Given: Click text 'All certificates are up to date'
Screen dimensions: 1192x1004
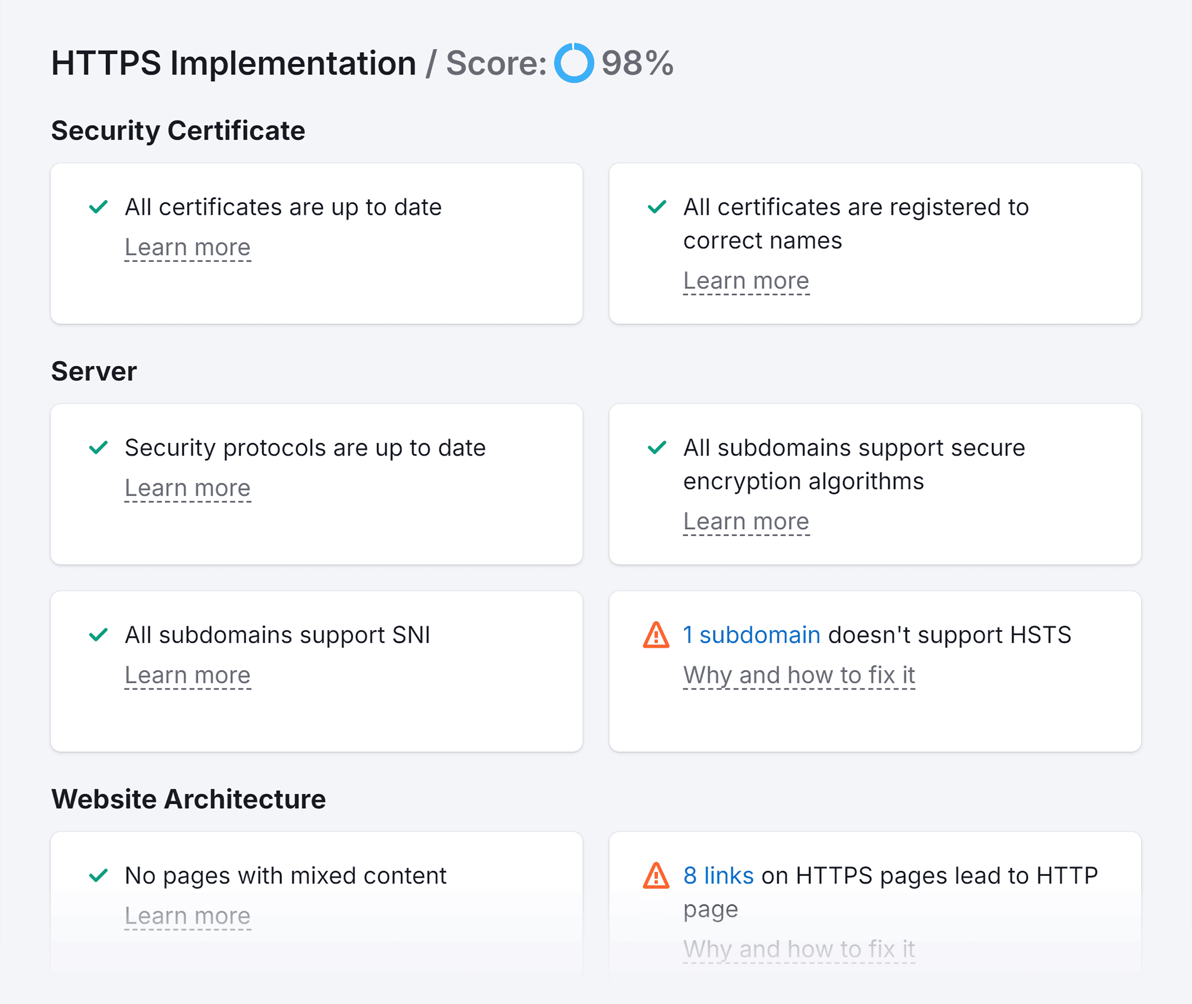Looking at the screenshot, I should pos(283,207).
